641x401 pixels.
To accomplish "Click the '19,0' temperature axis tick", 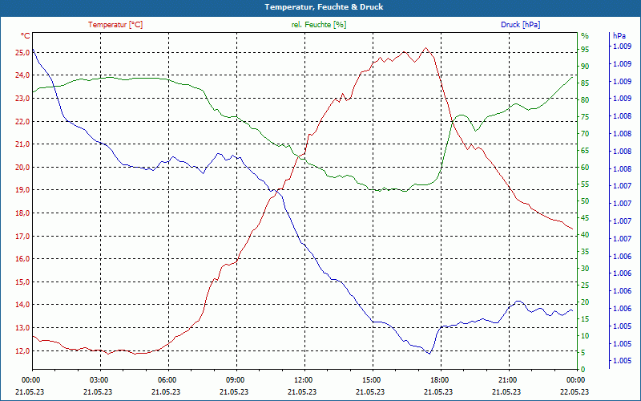I will [x=22, y=190].
